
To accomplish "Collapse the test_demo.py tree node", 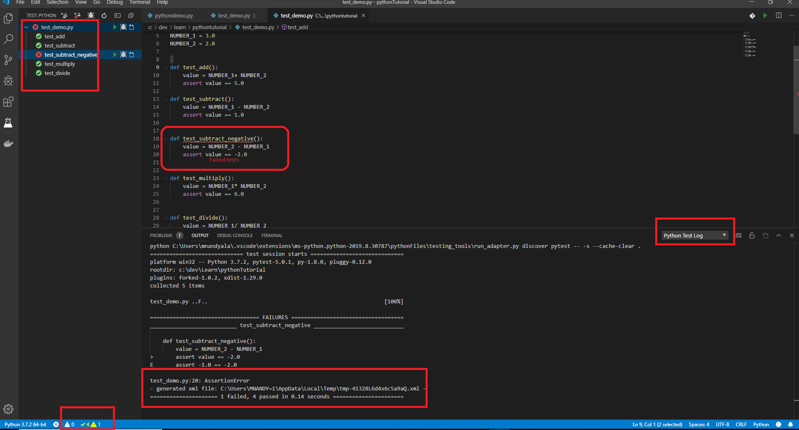I will [27, 27].
